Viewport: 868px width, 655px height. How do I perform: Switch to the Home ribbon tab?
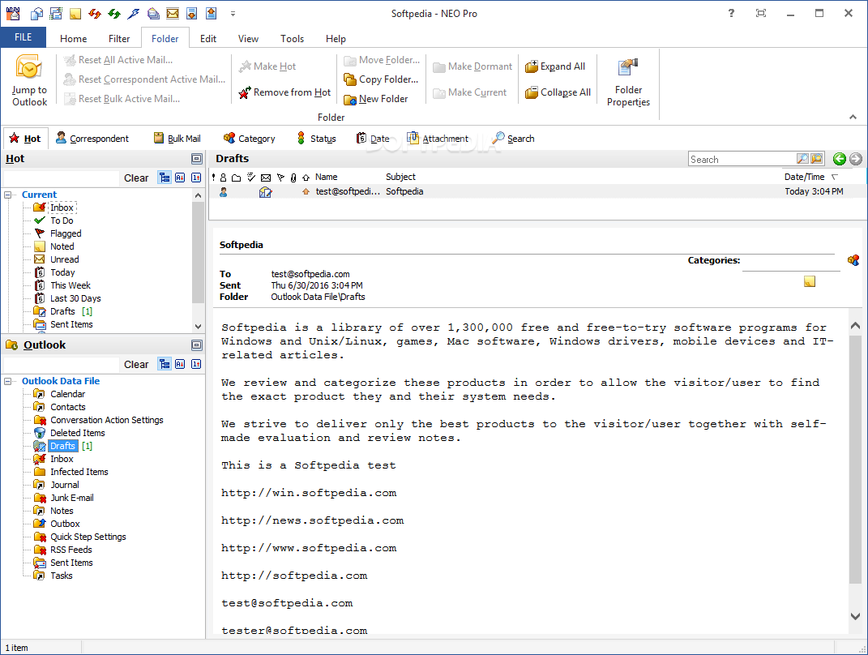coord(73,39)
